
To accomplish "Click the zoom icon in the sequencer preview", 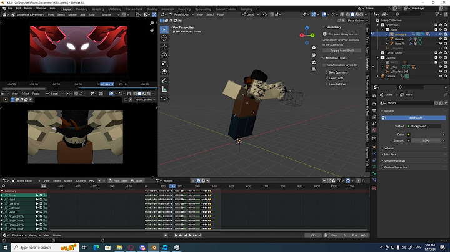I will [152, 23].
